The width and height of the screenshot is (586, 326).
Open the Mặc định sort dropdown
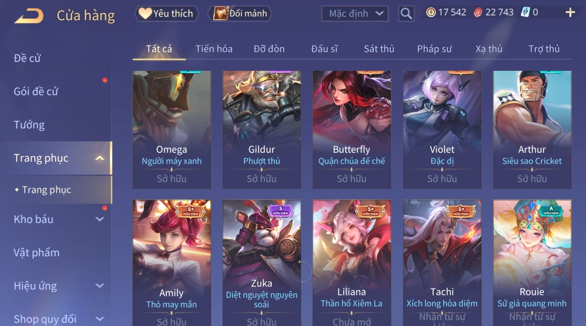point(355,14)
